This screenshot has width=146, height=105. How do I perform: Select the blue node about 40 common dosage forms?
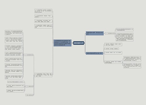(x=95, y=33)
